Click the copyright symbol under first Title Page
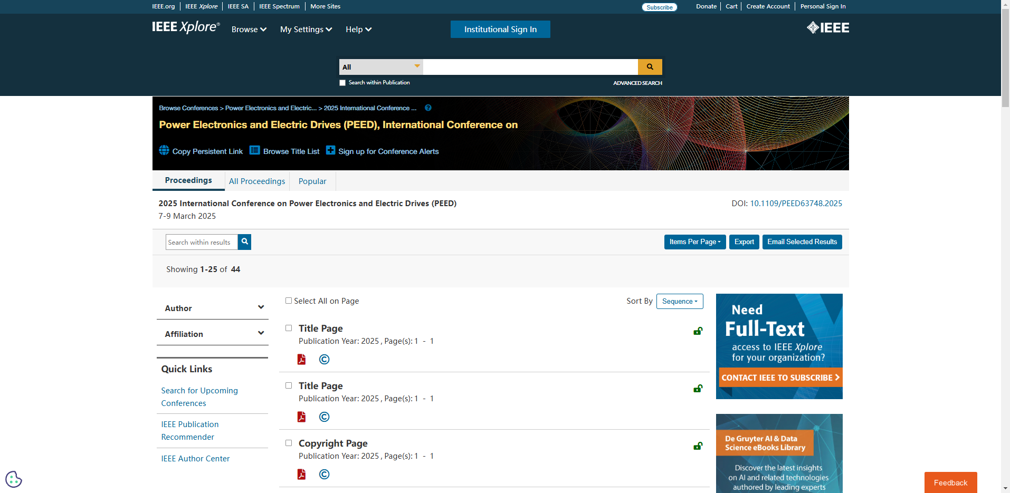1010x493 pixels. (324, 360)
